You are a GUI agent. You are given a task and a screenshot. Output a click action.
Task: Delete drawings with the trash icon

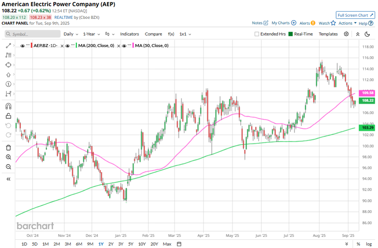pyautogui.click(x=8, y=147)
